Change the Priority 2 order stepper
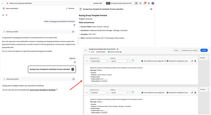 [x=208, y=89]
